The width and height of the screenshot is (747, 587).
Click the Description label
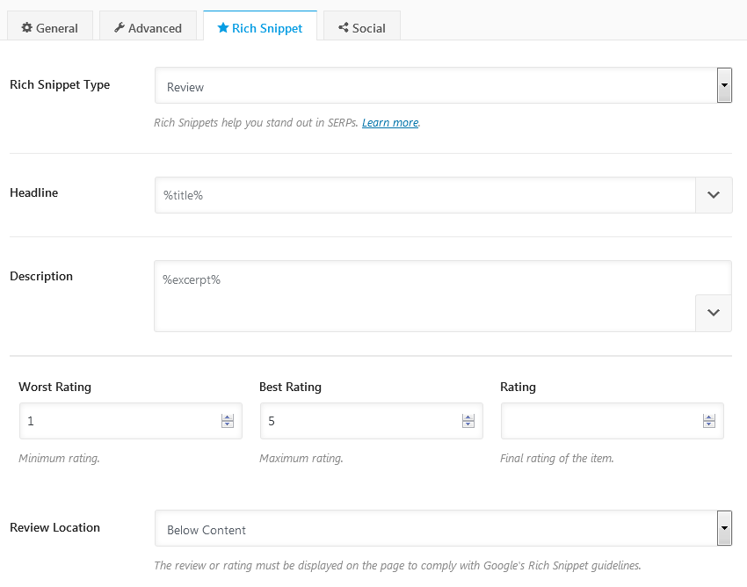(x=41, y=276)
